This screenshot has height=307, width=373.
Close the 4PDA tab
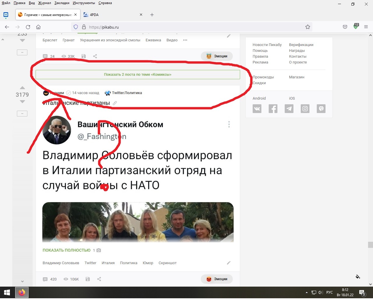click(141, 15)
